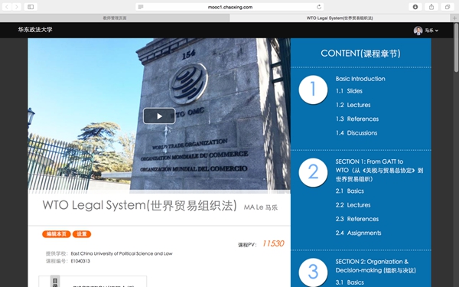Show the Safari sidebar

[x=31, y=7]
